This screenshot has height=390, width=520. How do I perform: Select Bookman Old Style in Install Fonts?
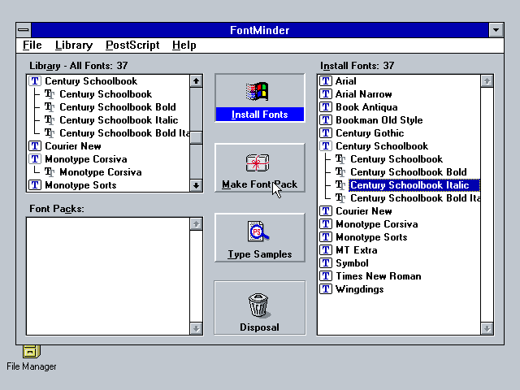(379, 120)
